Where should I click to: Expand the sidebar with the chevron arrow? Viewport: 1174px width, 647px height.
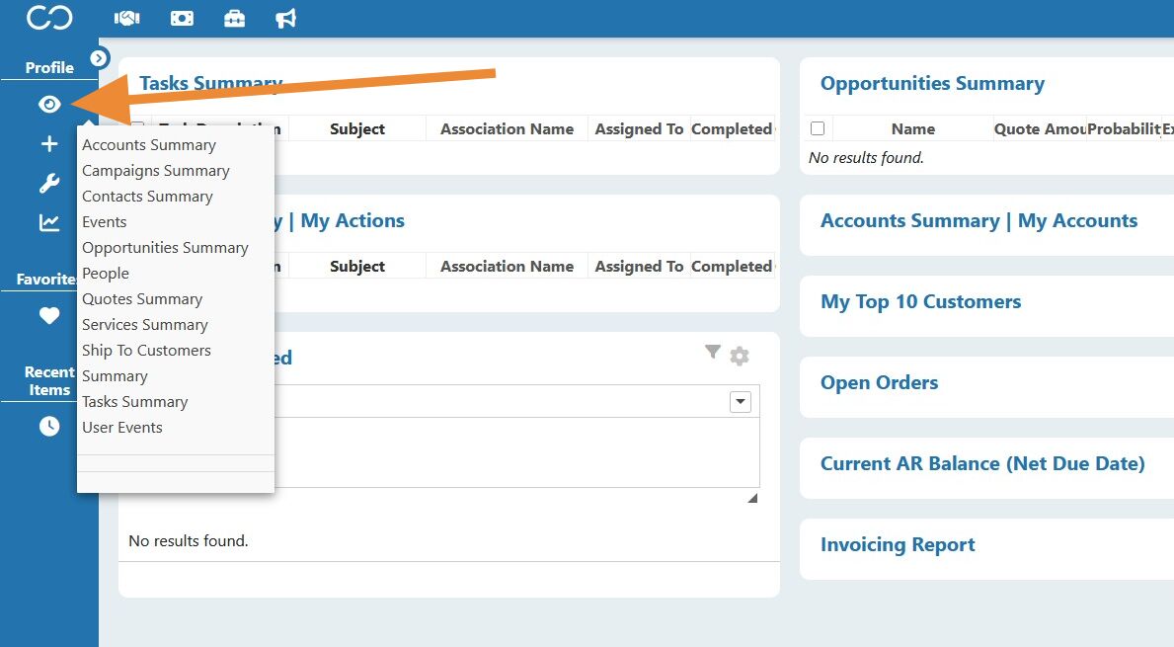[x=99, y=57]
